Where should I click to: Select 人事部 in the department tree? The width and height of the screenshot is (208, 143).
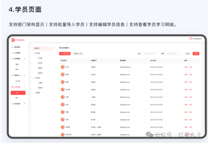(x=40, y=83)
